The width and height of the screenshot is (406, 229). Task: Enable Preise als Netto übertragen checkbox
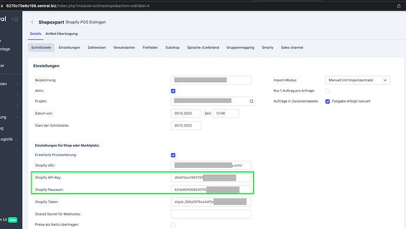click(173, 225)
